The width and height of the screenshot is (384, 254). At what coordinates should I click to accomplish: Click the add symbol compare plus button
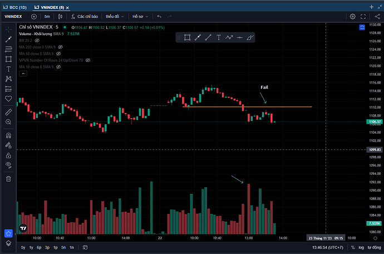pyautogui.click(x=34, y=16)
